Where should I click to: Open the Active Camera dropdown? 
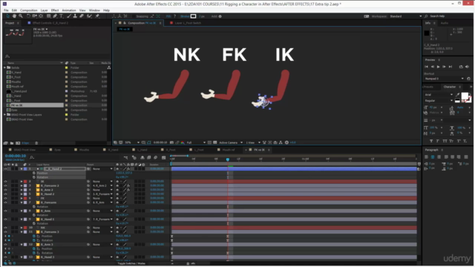[x=231, y=142]
